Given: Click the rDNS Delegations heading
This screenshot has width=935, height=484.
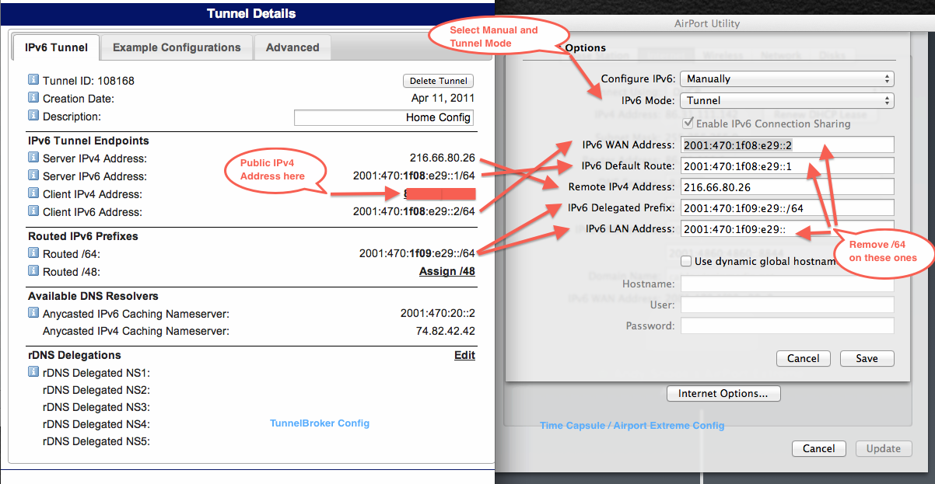Looking at the screenshot, I should click(75, 355).
